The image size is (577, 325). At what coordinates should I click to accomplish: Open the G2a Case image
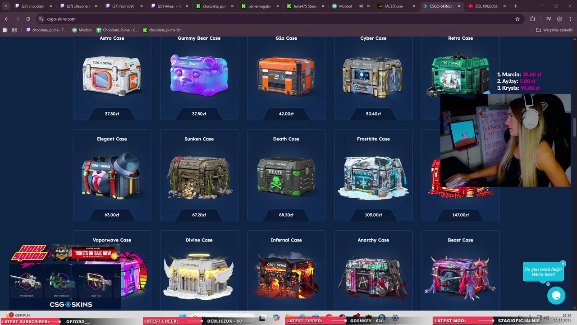pos(286,75)
